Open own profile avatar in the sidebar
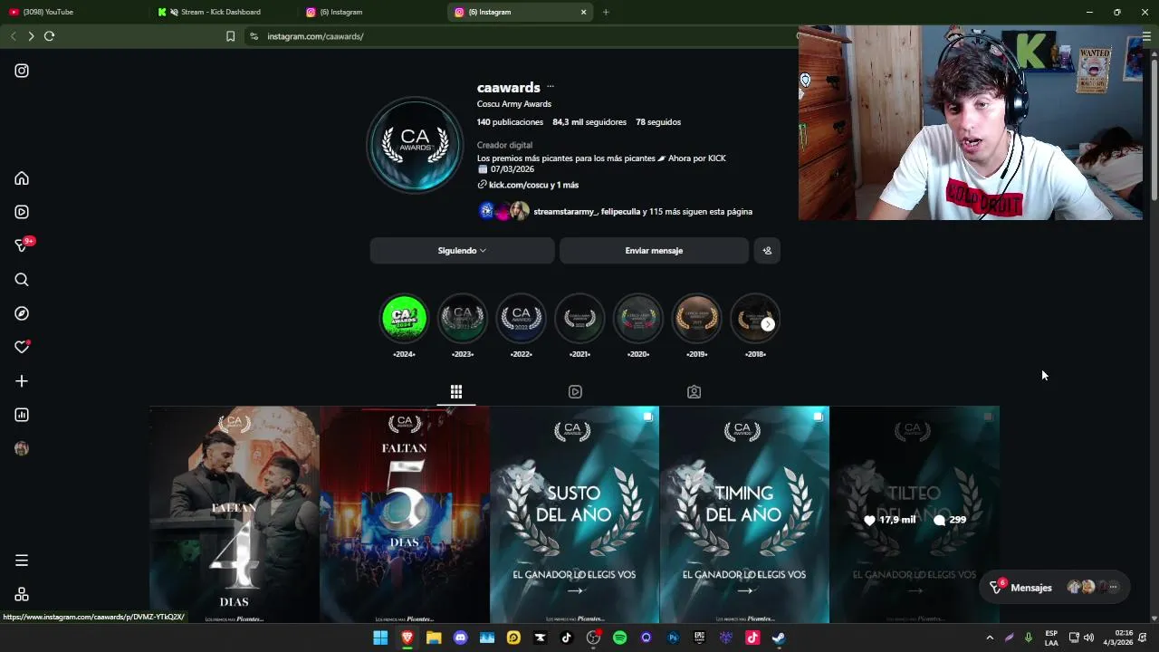The width and height of the screenshot is (1159, 652). pyautogui.click(x=22, y=448)
